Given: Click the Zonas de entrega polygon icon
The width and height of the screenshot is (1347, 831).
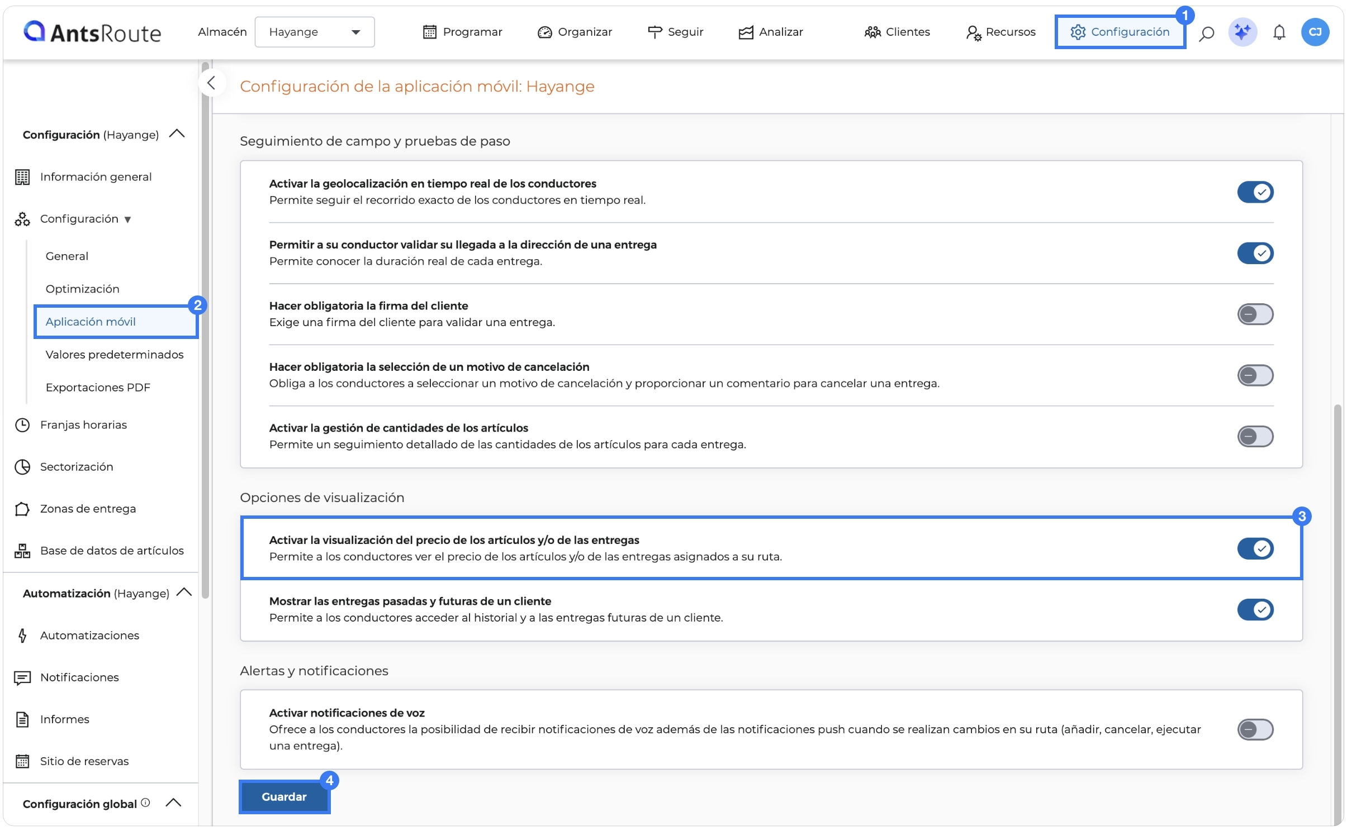Looking at the screenshot, I should pos(22,509).
